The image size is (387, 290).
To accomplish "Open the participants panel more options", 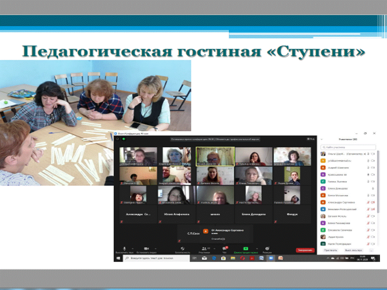I will click(371, 250).
